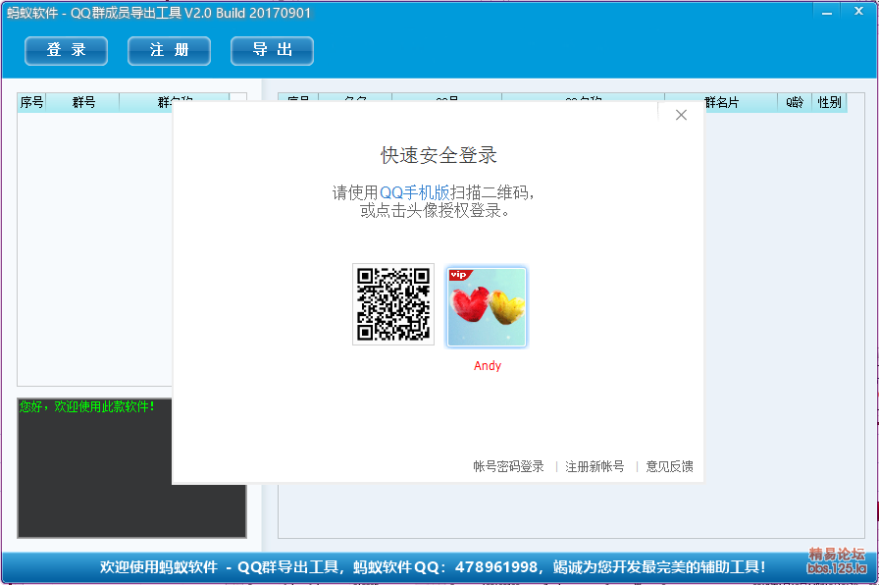This screenshot has width=879, height=585.
Task: Select Andy's hearts avatar to login
Action: tap(487, 307)
